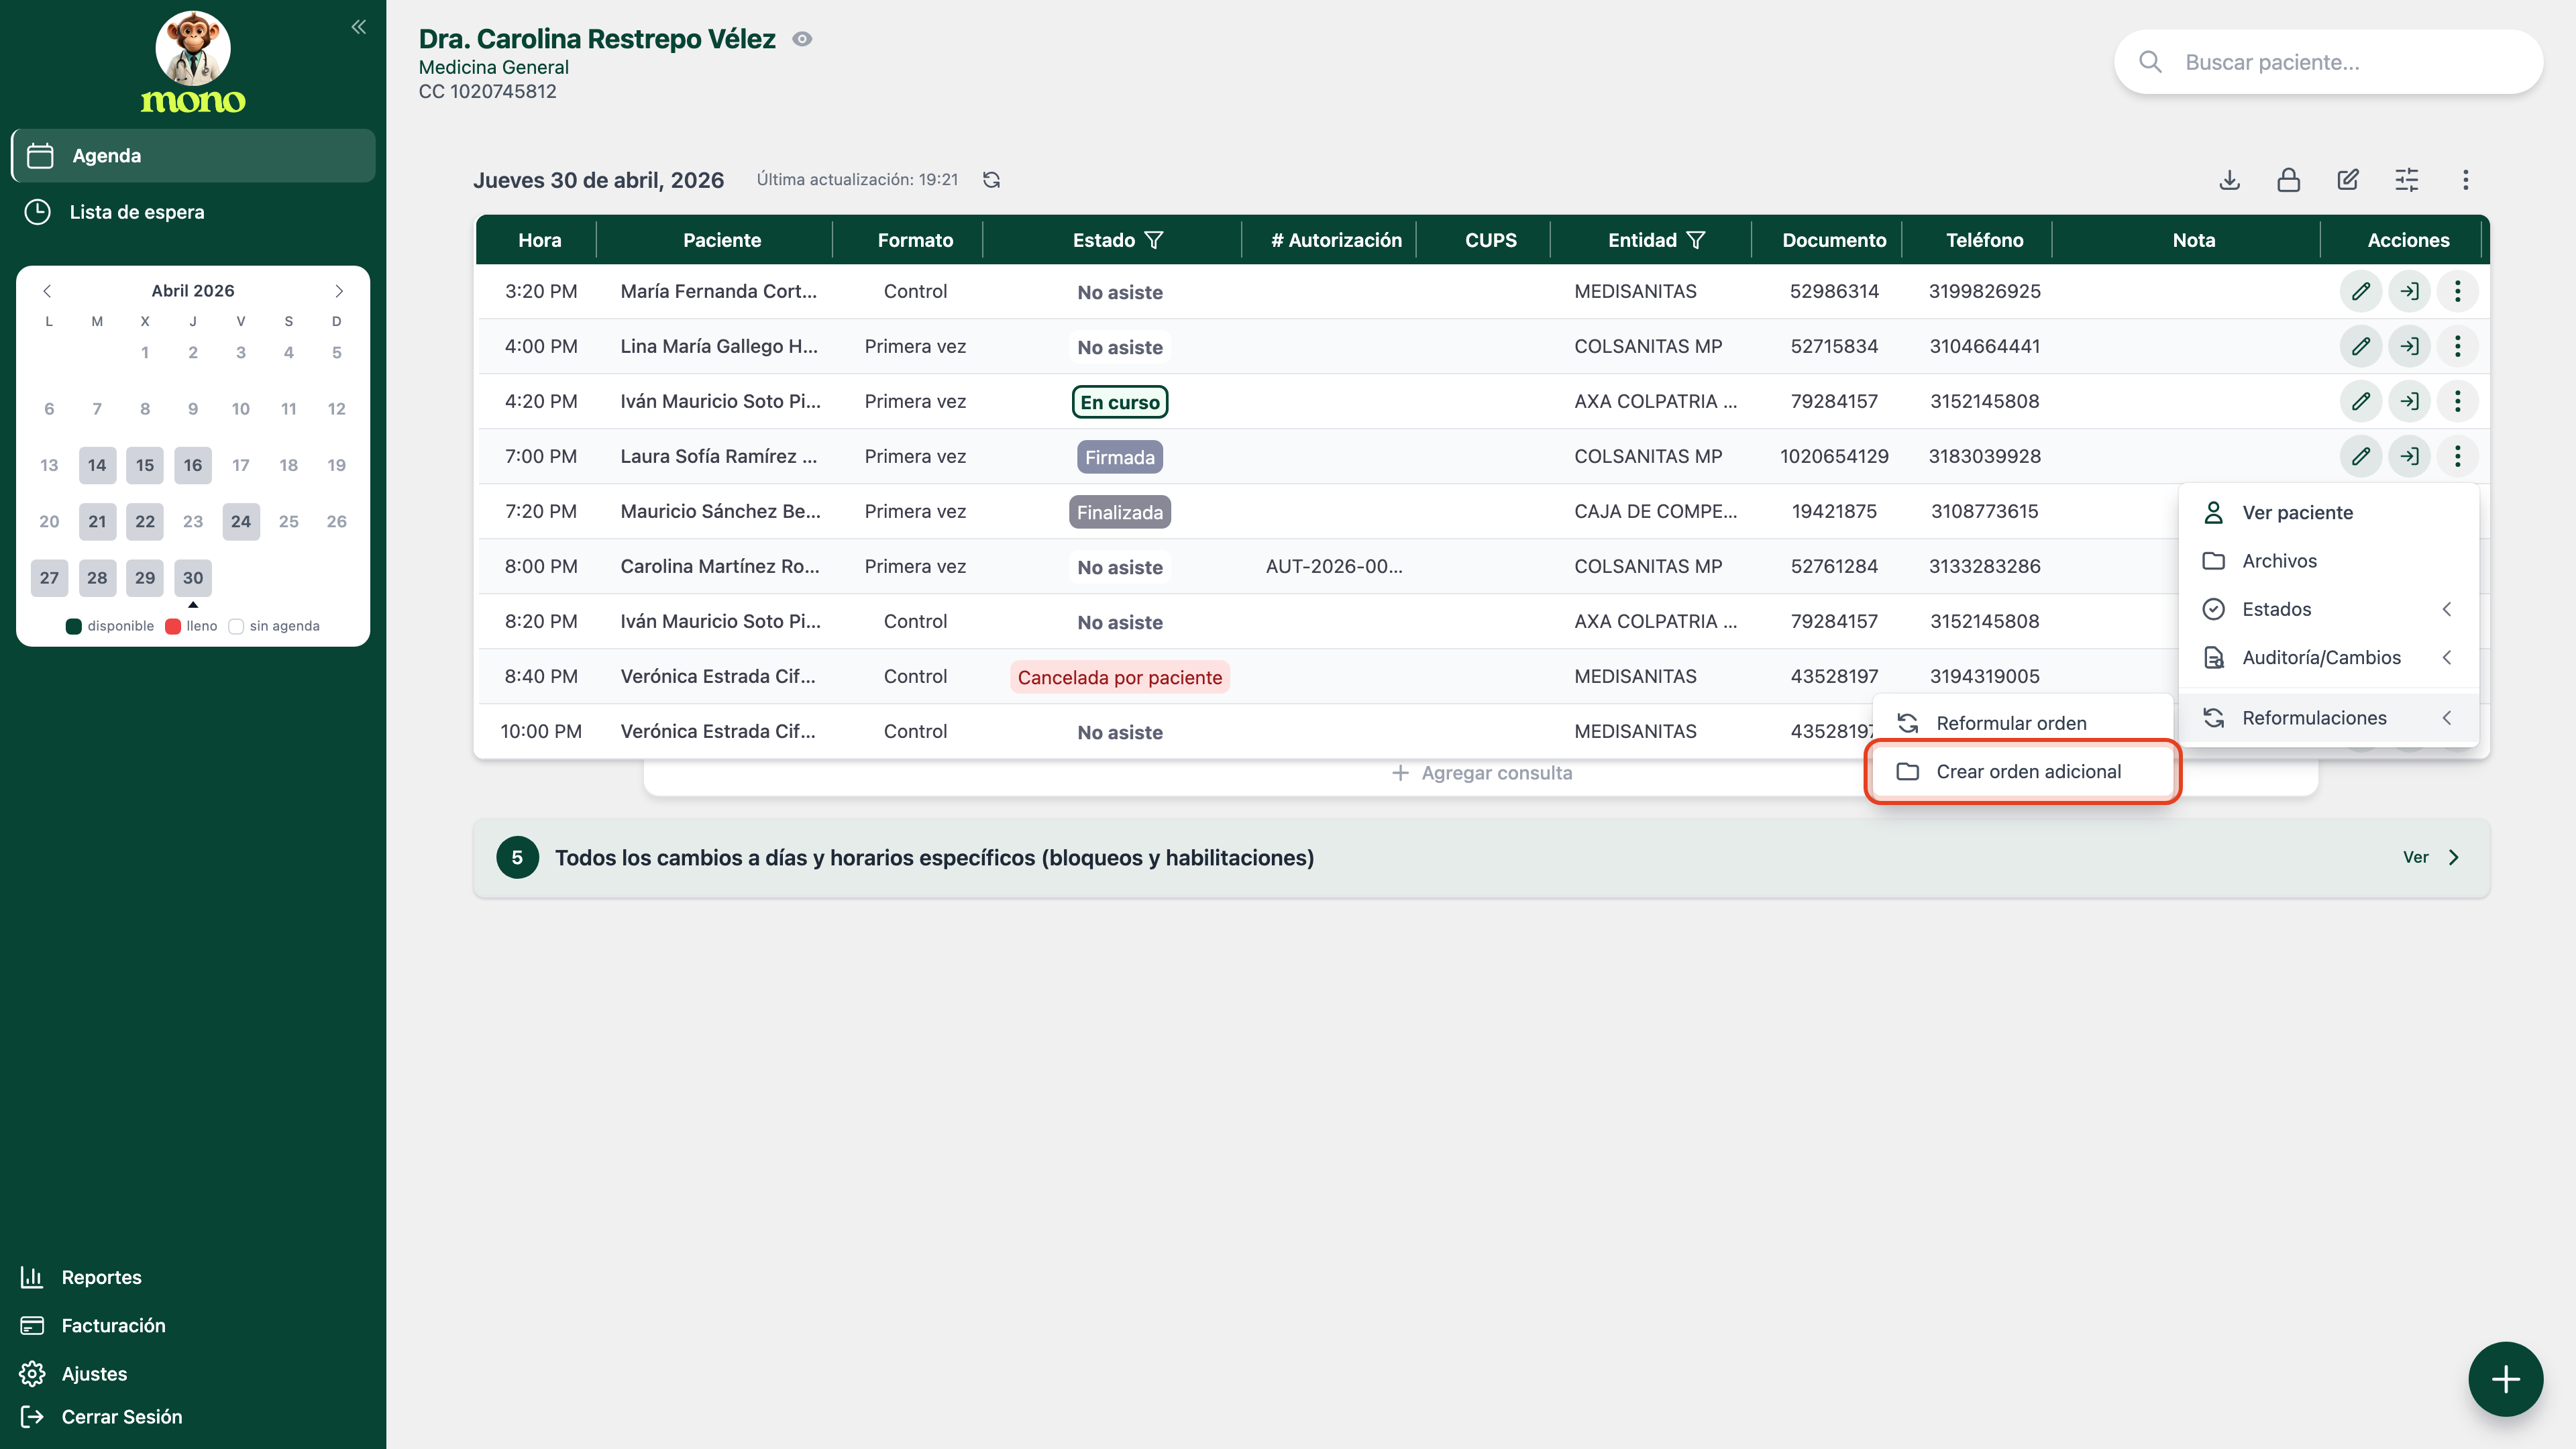The width and height of the screenshot is (2576, 1449).
Task: Expand the Estados submenu
Action: click(2329, 609)
